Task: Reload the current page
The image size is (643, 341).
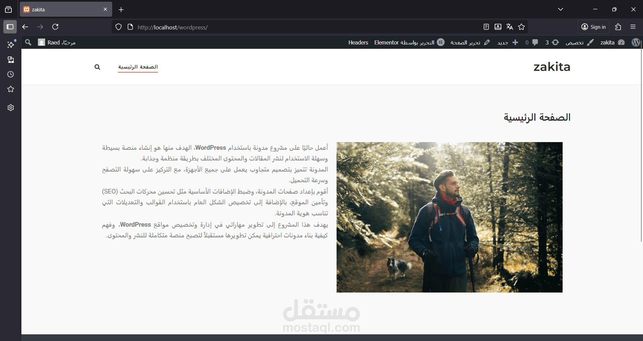Action: pos(56,27)
